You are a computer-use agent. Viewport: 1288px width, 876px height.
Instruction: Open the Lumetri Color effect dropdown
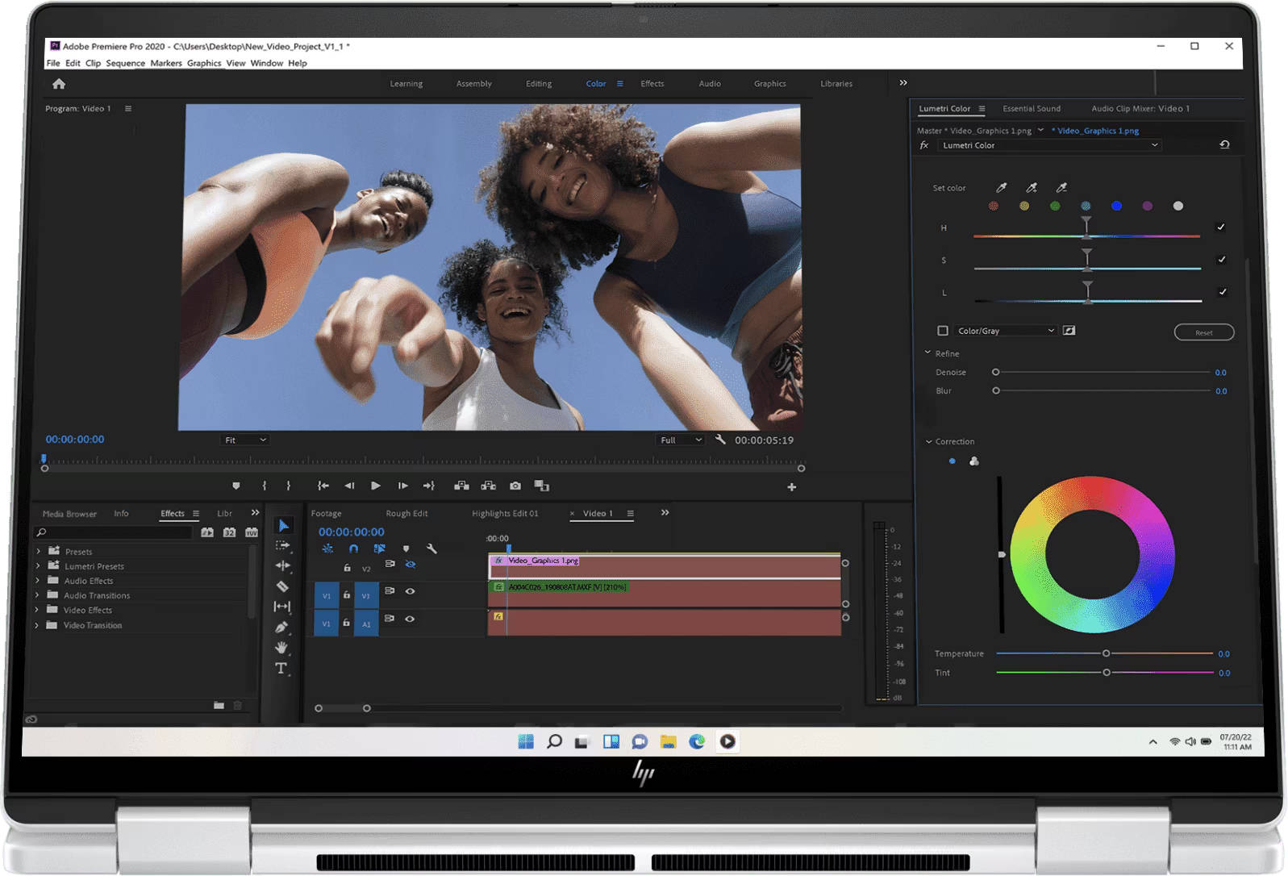pyautogui.click(x=1049, y=145)
